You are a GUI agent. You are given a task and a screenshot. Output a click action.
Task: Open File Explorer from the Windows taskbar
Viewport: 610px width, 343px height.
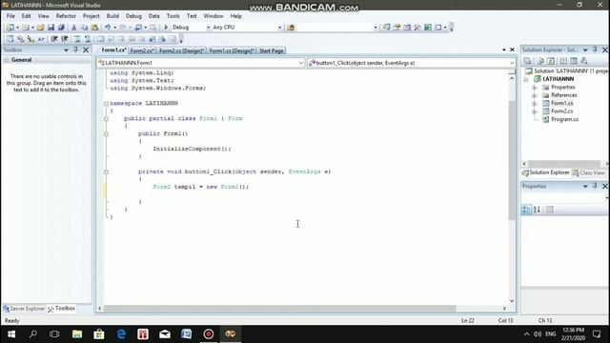tap(77, 334)
